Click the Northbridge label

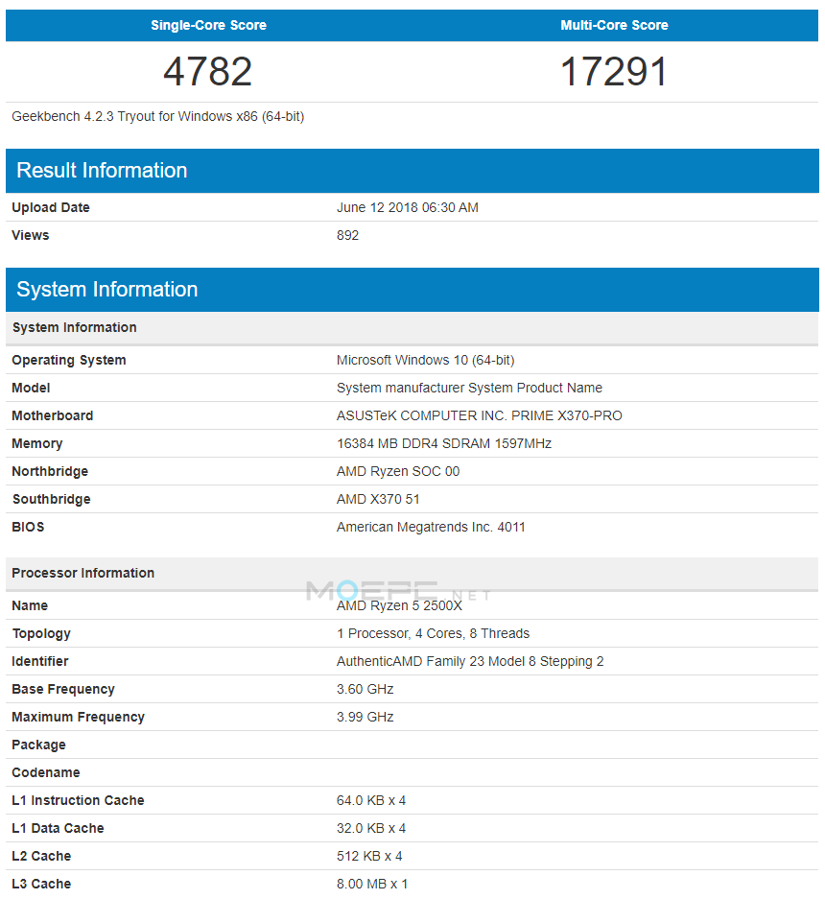50,471
